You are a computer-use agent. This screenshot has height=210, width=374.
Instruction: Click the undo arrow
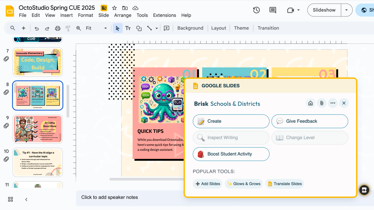click(x=37, y=28)
